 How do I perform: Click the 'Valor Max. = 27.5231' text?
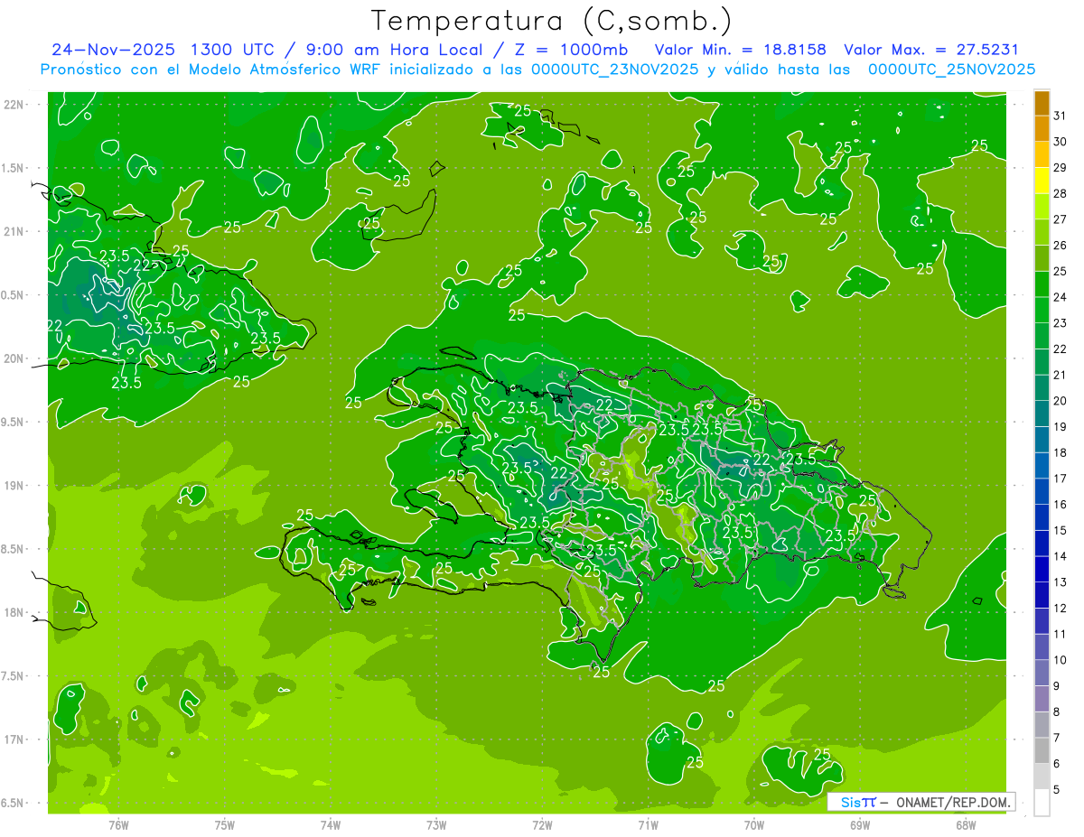931,50
